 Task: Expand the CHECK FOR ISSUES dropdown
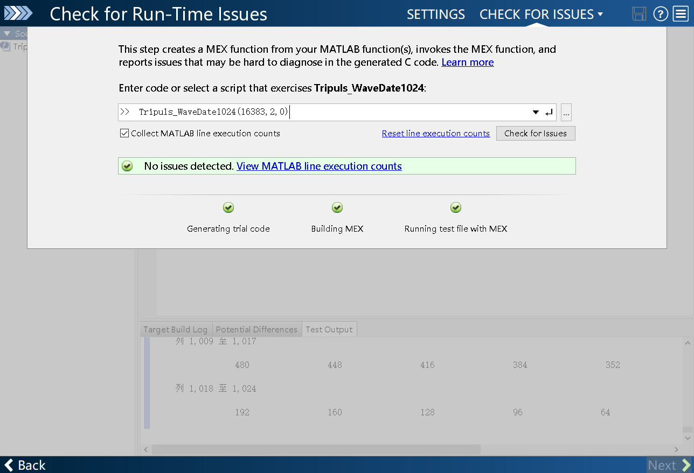pyautogui.click(x=541, y=14)
